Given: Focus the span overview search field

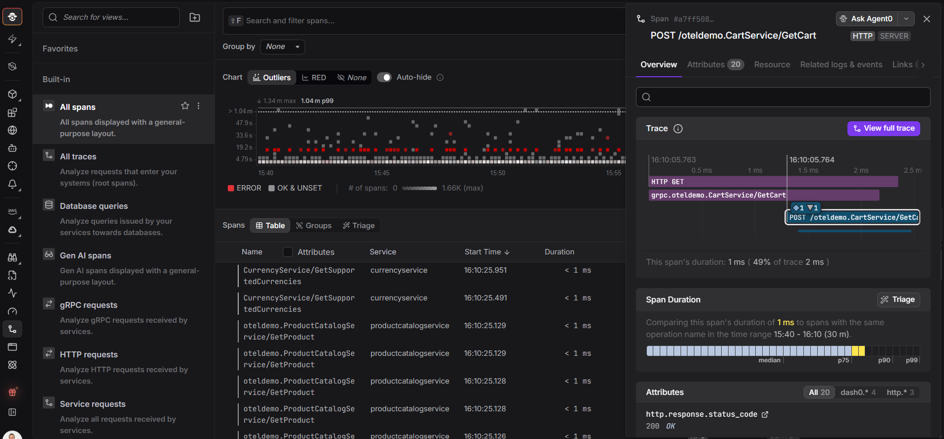Looking at the screenshot, I should click(x=783, y=97).
